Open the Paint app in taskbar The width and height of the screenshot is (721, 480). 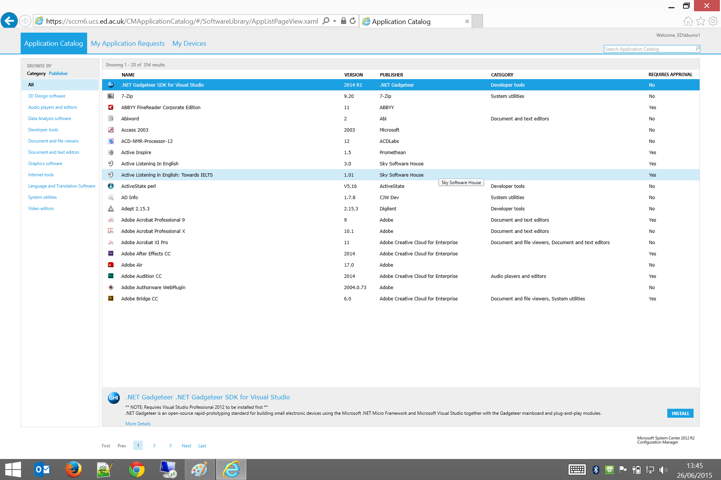pos(200,469)
